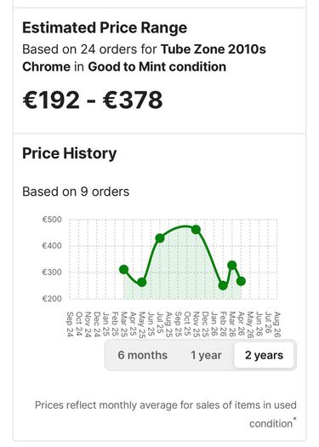Viewport: 319px width, 447px height.
Task: Click the Jul 25 data point
Action: coord(160,238)
